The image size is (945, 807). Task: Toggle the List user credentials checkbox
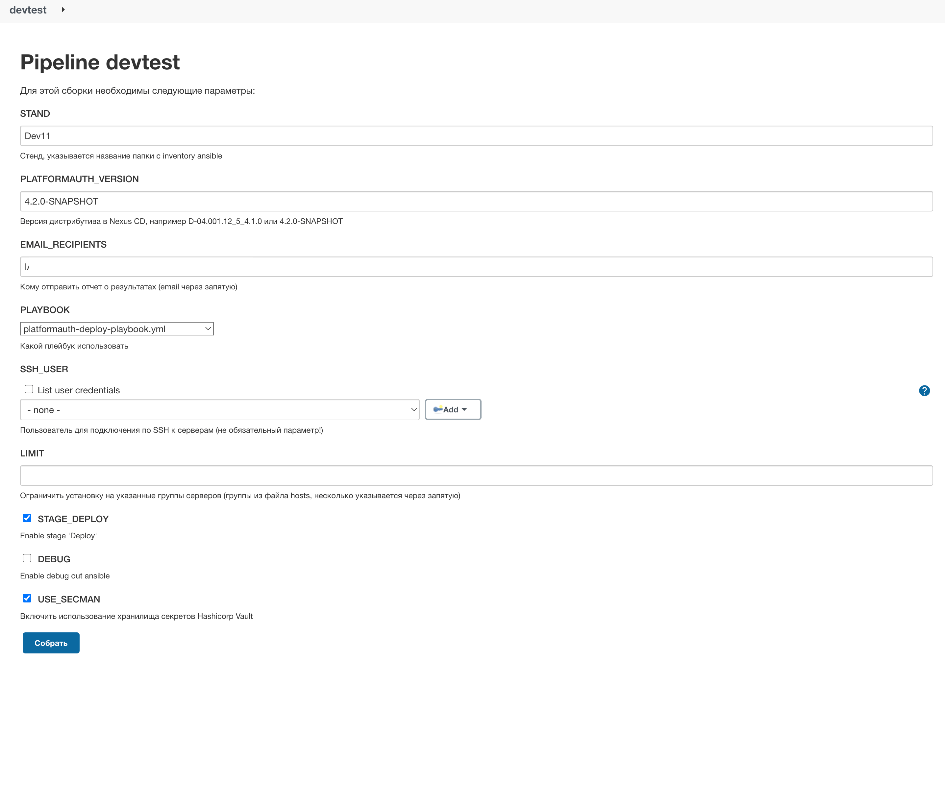(x=29, y=389)
